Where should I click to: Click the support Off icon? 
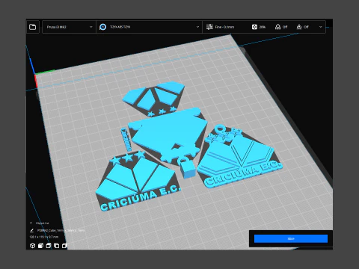click(x=277, y=27)
